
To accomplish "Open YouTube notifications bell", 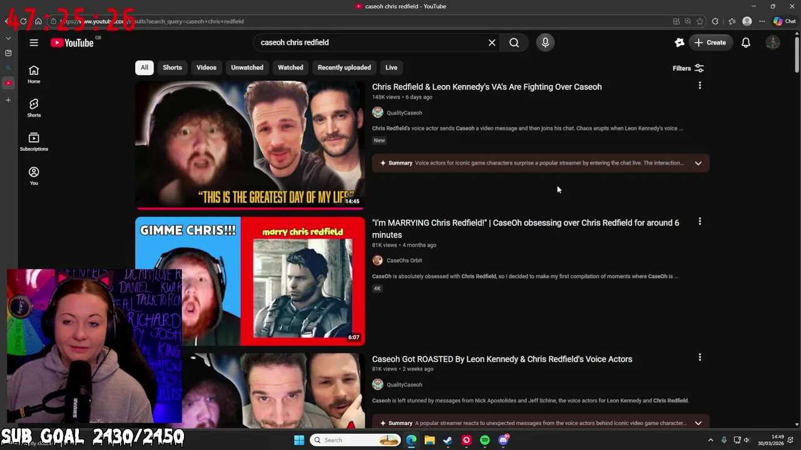I will tap(746, 42).
